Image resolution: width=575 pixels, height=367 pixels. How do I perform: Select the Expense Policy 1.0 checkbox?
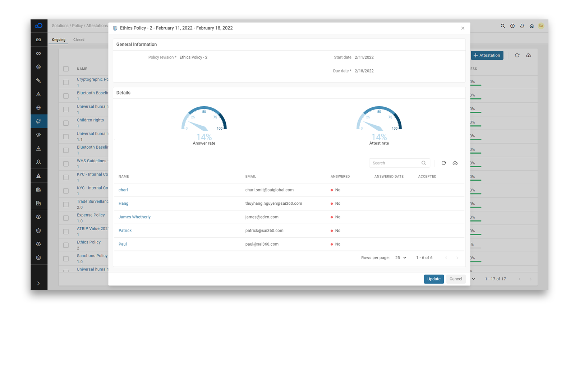[66, 218]
